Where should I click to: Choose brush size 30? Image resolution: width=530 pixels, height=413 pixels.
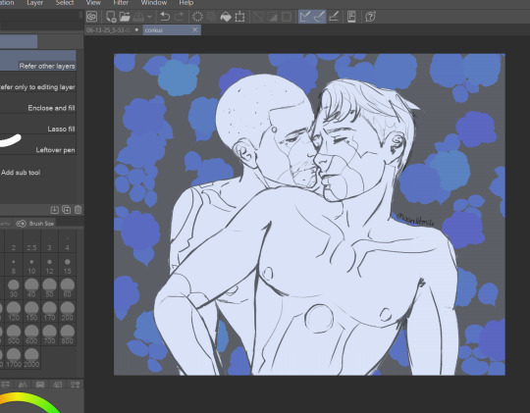pyautogui.click(x=14, y=288)
